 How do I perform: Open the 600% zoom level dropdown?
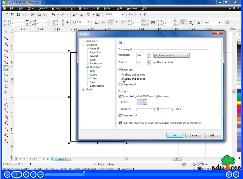point(122,15)
